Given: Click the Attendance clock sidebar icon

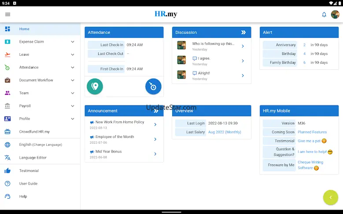Looking at the screenshot, I should click(7, 67).
